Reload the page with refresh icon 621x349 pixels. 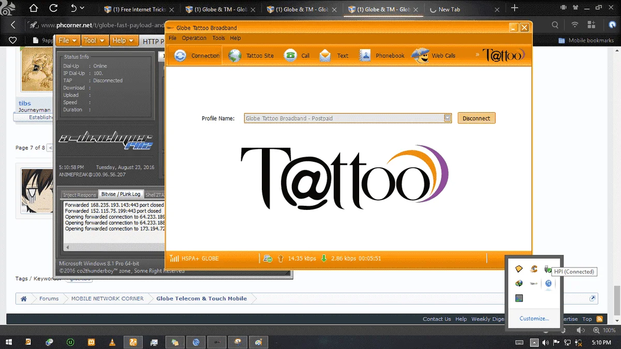tap(53, 8)
